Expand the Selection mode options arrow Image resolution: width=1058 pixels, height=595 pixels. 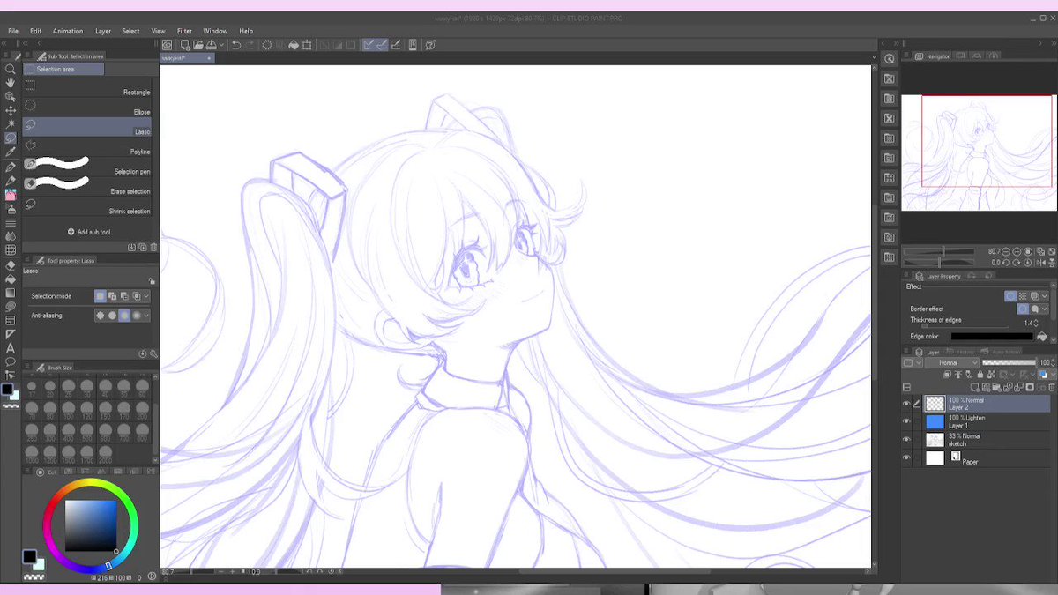point(146,296)
